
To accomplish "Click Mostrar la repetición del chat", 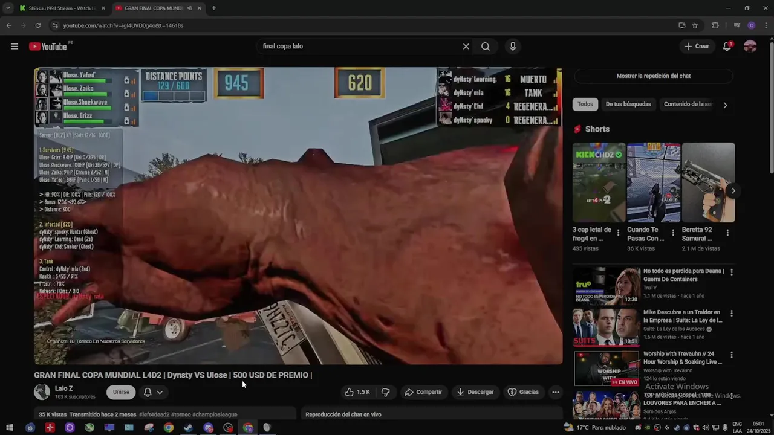I will click(x=653, y=76).
